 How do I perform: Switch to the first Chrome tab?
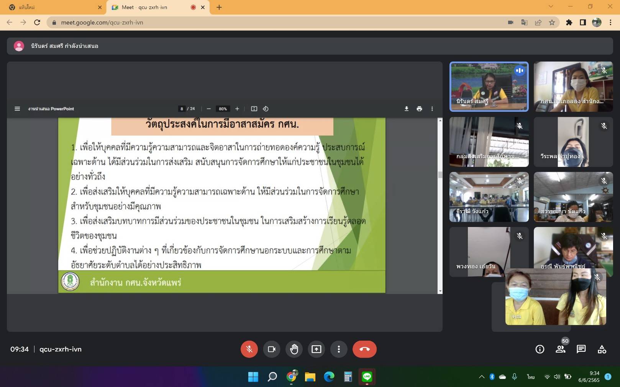click(x=54, y=7)
